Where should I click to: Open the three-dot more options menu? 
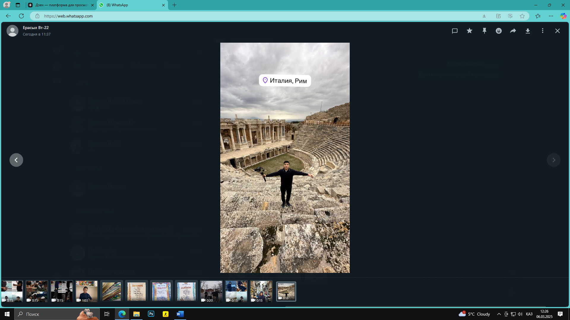pyautogui.click(x=543, y=31)
